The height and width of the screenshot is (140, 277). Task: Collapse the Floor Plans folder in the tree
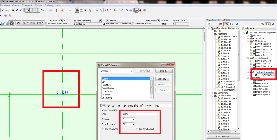(x=212, y=34)
